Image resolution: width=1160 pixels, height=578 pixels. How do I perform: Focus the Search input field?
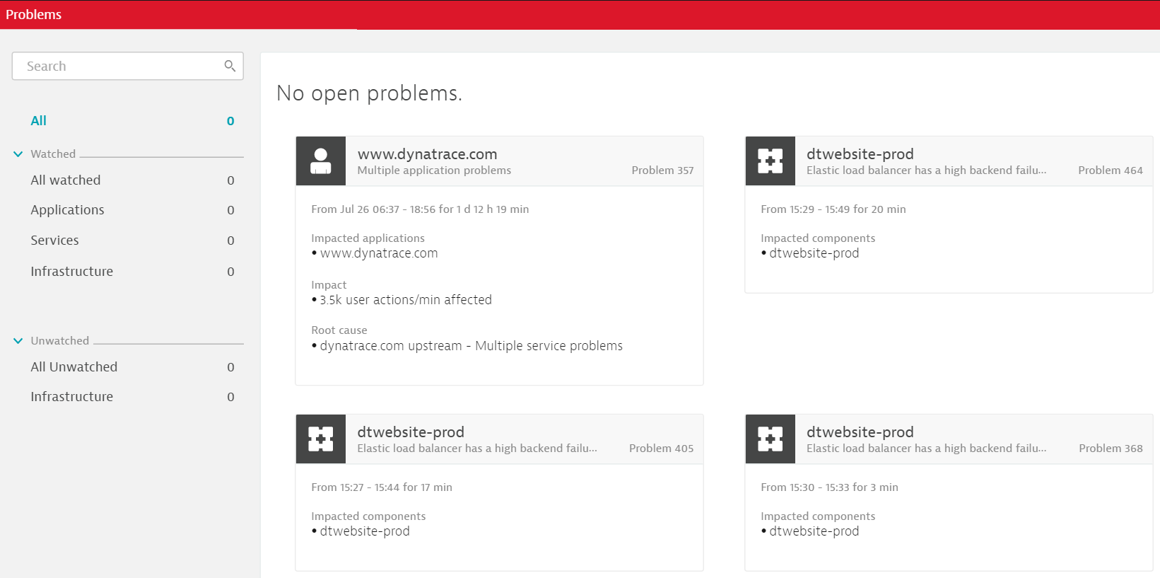point(128,66)
